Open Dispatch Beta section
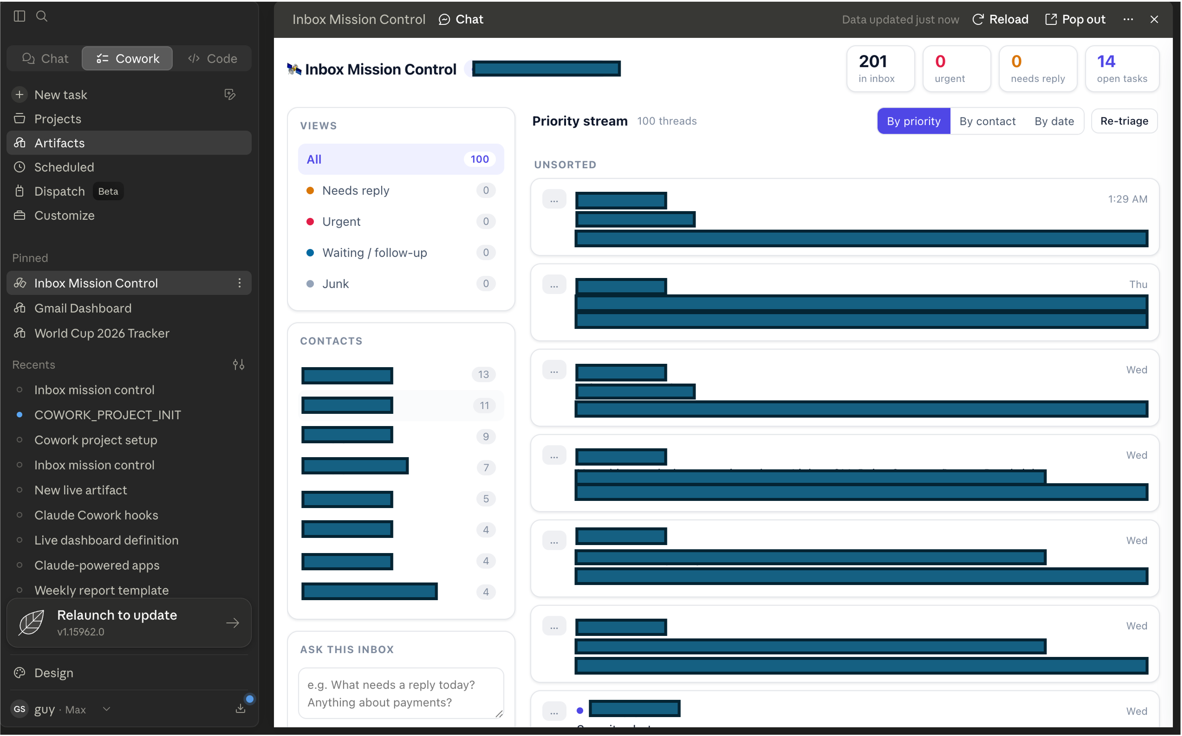The height and width of the screenshot is (736, 1182). [129, 191]
